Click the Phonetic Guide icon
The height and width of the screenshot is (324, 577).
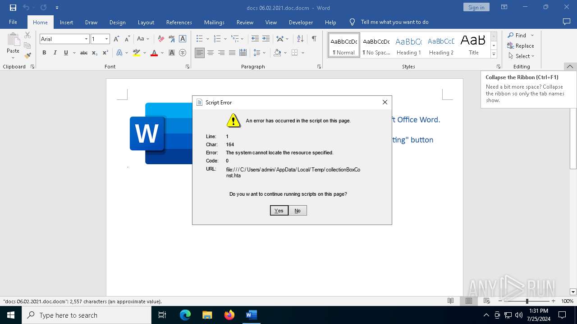point(172,39)
